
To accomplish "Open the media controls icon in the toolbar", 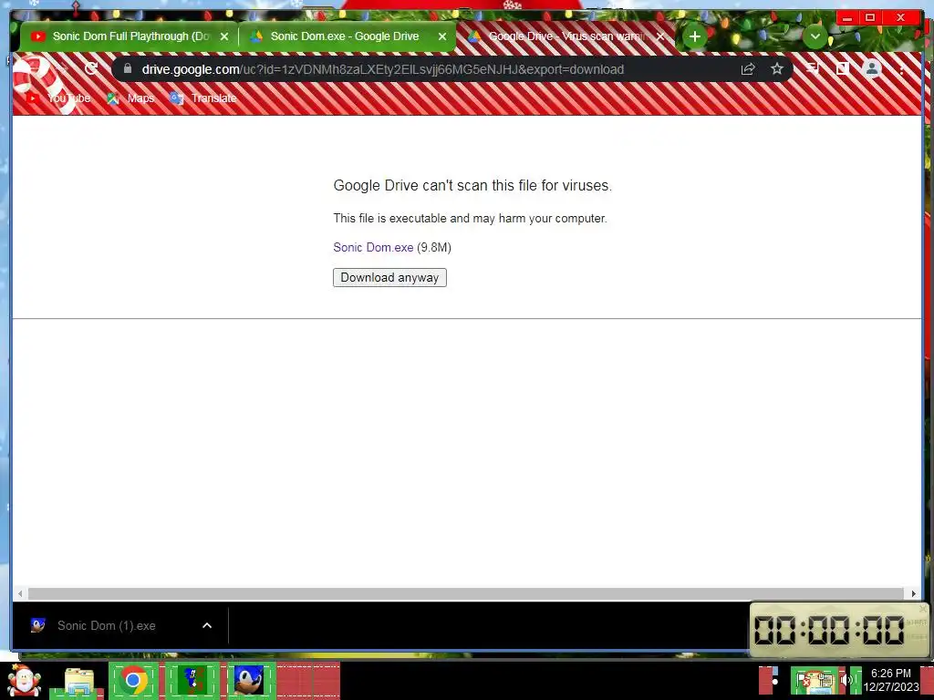I will [x=813, y=69].
